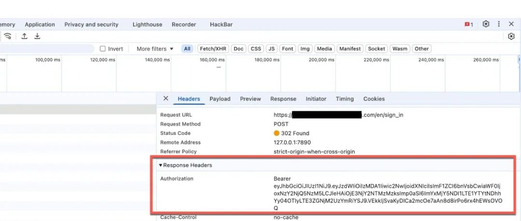
Task: Collapse the Response Headers section
Action: [x=161, y=165]
